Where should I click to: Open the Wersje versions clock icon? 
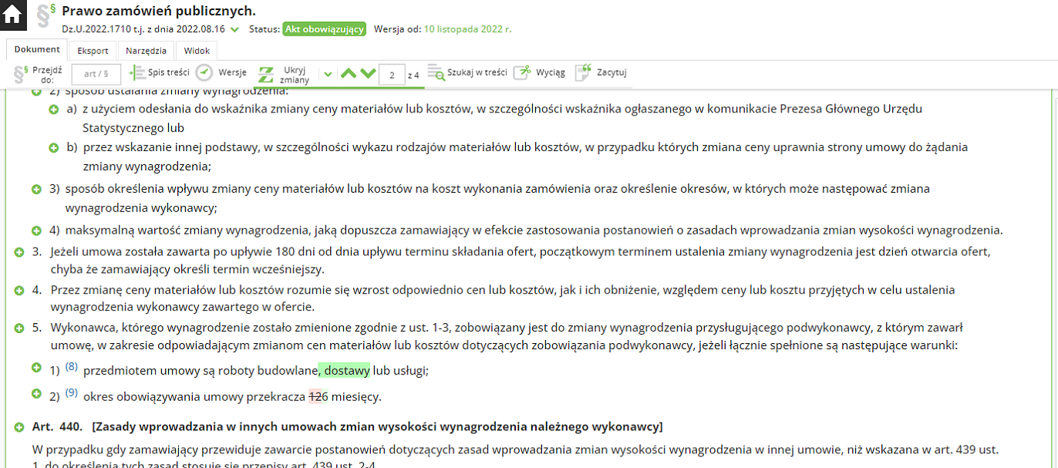(x=204, y=72)
